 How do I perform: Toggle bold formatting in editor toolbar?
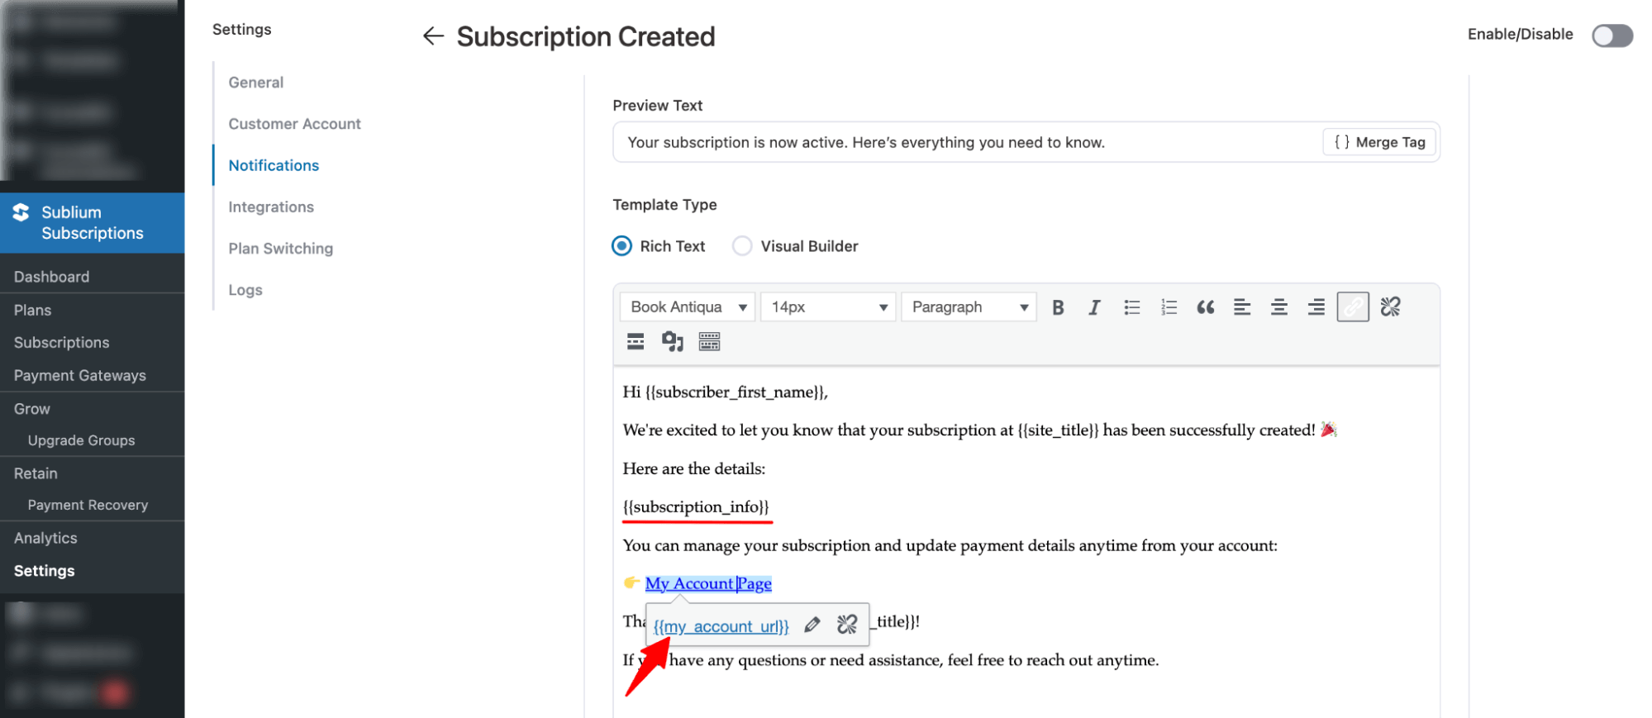point(1058,307)
